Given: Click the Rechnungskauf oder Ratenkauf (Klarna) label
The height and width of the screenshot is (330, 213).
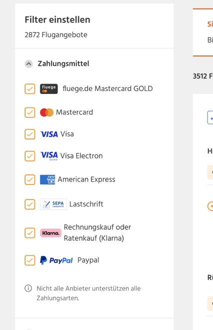Looking at the screenshot, I should tap(97, 233).
